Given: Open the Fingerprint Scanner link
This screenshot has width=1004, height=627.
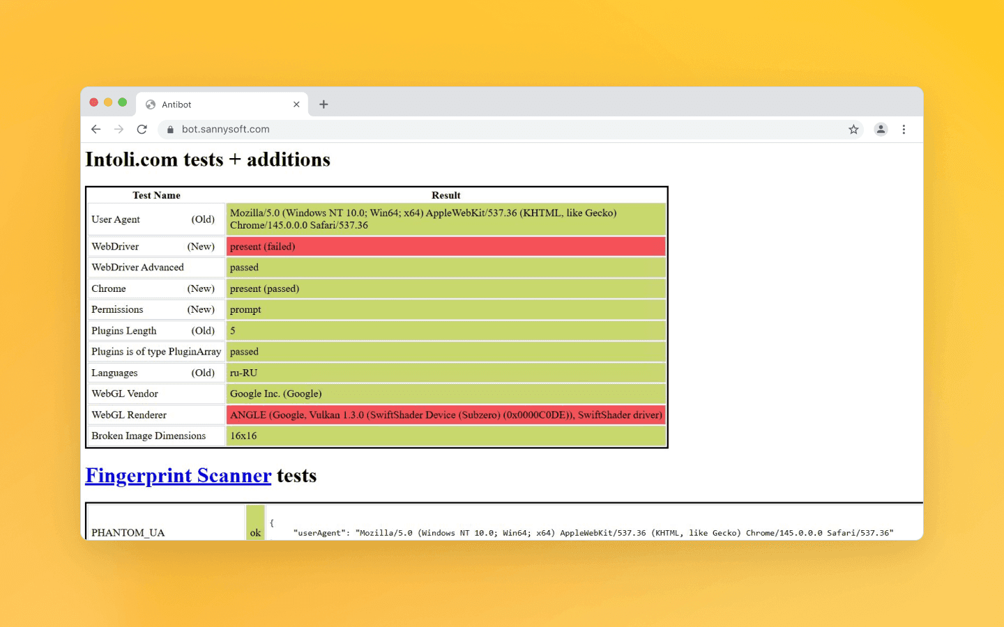Looking at the screenshot, I should point(178,476).
